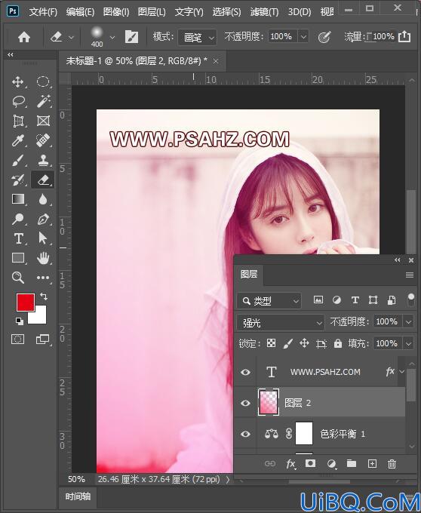421x513 pixels.
Task: Select the Frame tool
Action: pos(43,121)
